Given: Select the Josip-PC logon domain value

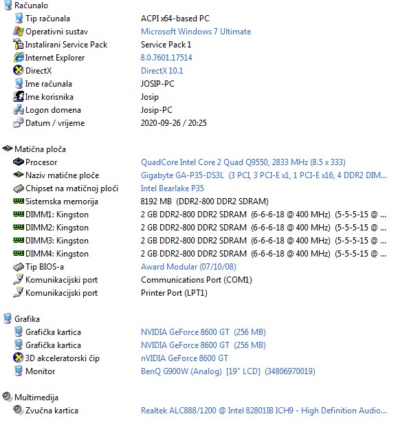Looking at the screenshot, I should point(156,110).
